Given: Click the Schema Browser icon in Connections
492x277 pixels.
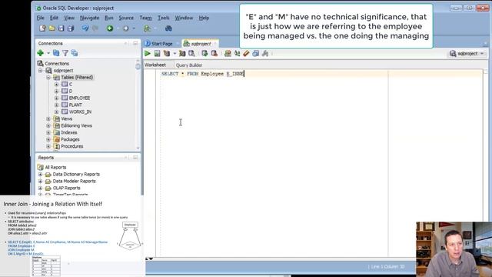Looking at the screenshot, I should click(75, 53).
